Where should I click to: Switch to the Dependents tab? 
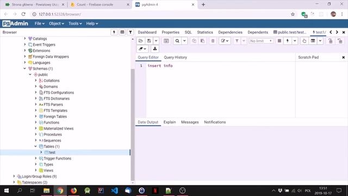[258, 32]
